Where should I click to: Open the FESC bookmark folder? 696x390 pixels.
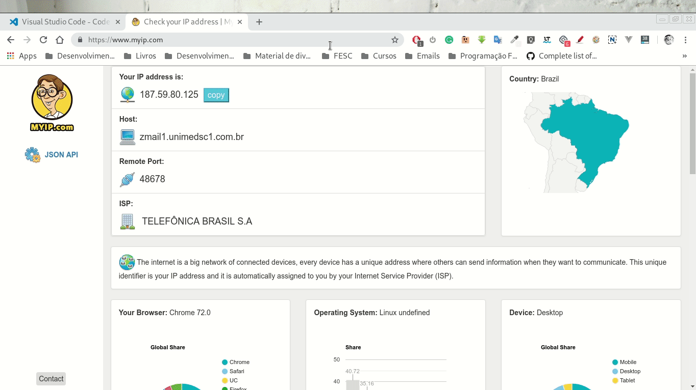click(x=337, y=56)
